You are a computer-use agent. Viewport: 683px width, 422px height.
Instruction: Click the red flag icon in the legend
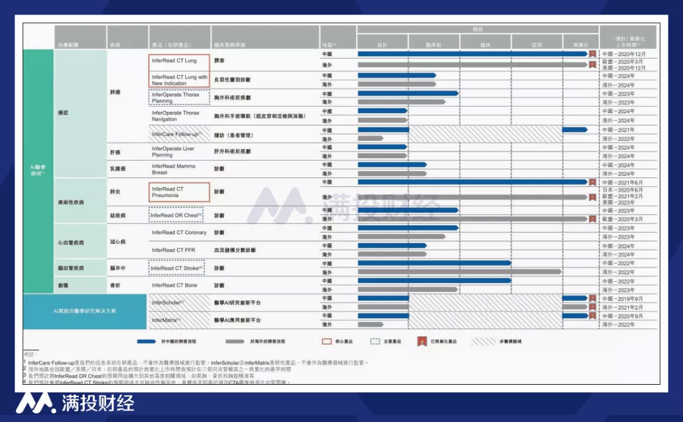click(422, 342)
